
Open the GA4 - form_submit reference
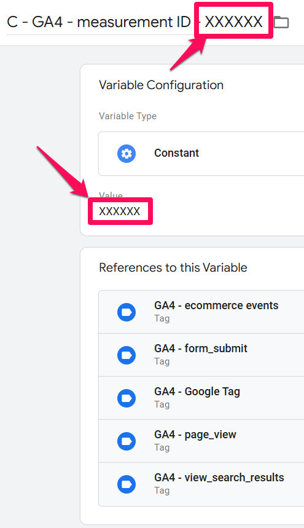click(201, 355)
